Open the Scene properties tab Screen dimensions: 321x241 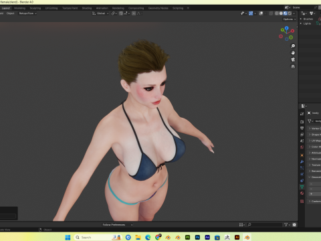(x=302, y=141)
